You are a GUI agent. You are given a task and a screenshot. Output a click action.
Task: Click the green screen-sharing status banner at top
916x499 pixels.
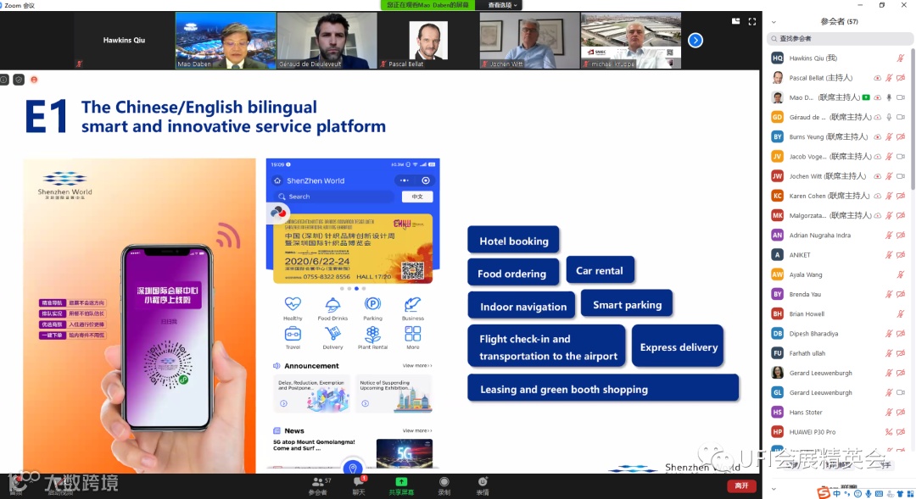pyautogui.click(x=427, y=5)
